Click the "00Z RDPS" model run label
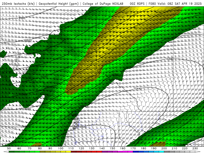The width and height of the screenshot is (204, 153). tap(137, 4)
